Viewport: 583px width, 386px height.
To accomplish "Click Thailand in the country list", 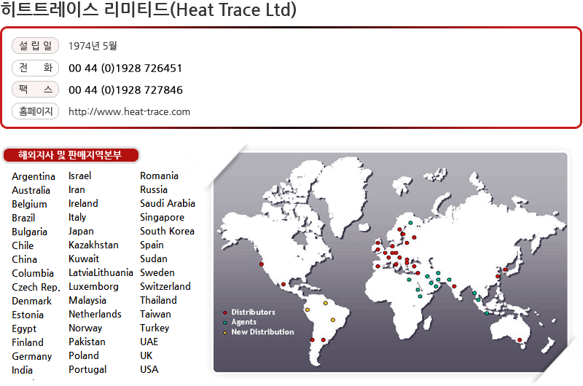I will (158, 300).
